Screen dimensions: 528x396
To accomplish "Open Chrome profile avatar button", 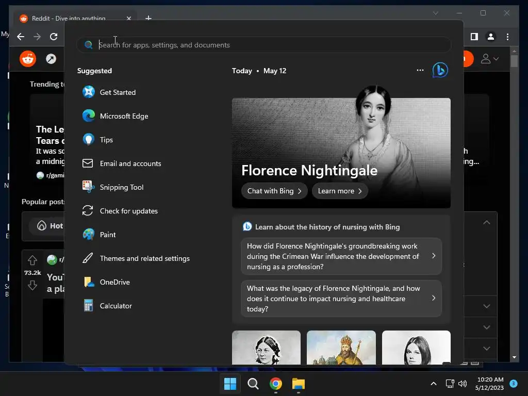I will 491,37.
